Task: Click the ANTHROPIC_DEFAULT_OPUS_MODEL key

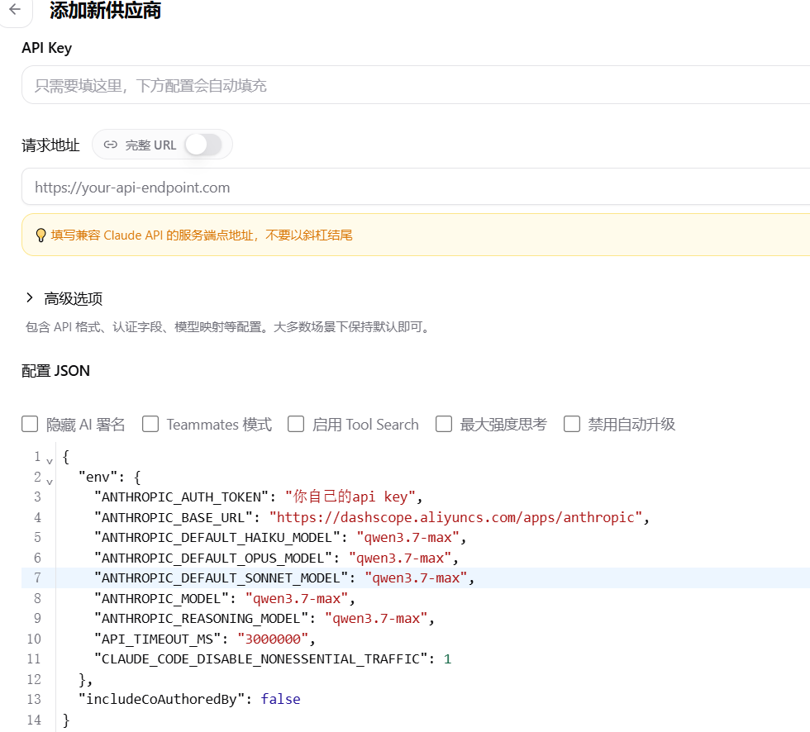Action: tap(212, 558)
